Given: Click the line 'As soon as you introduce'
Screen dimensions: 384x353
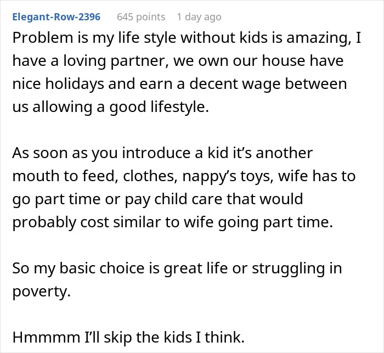Looking at the screenshot, I should (x=162, y=153).
